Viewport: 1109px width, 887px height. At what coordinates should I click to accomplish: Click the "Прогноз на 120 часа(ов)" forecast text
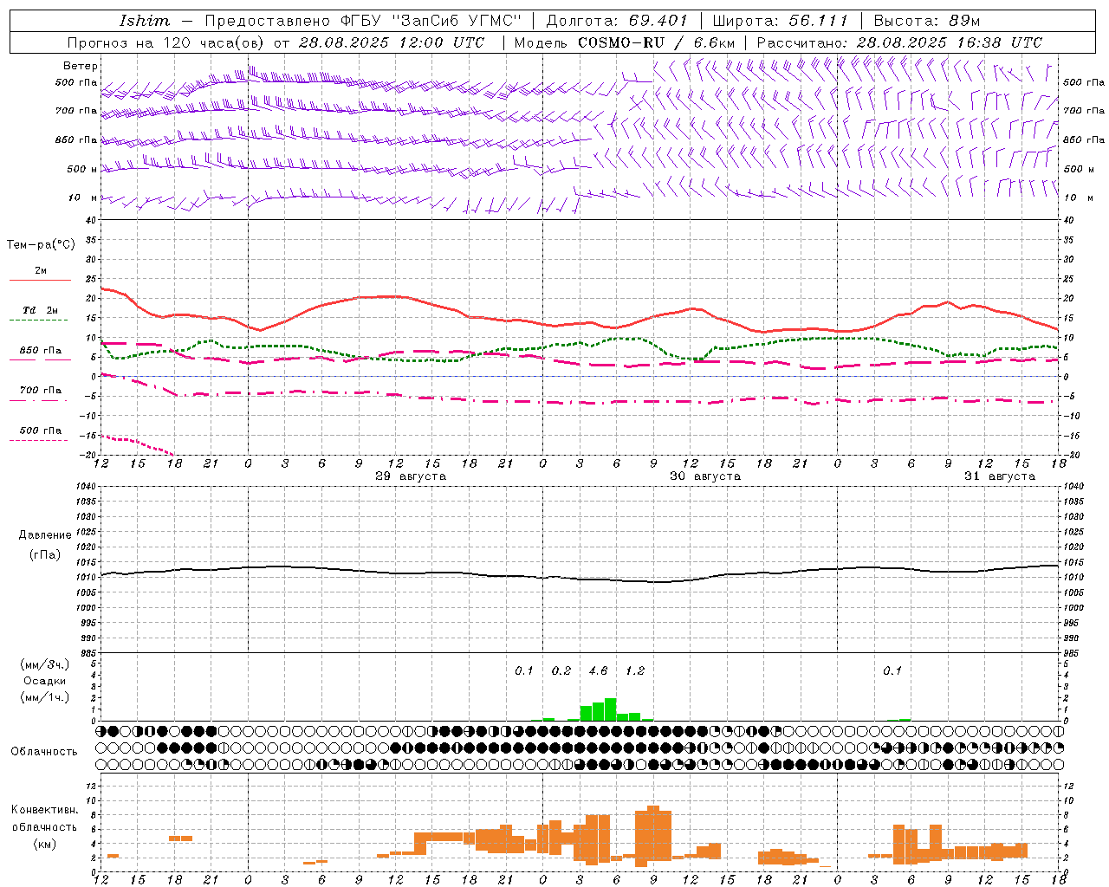point(167,42)
